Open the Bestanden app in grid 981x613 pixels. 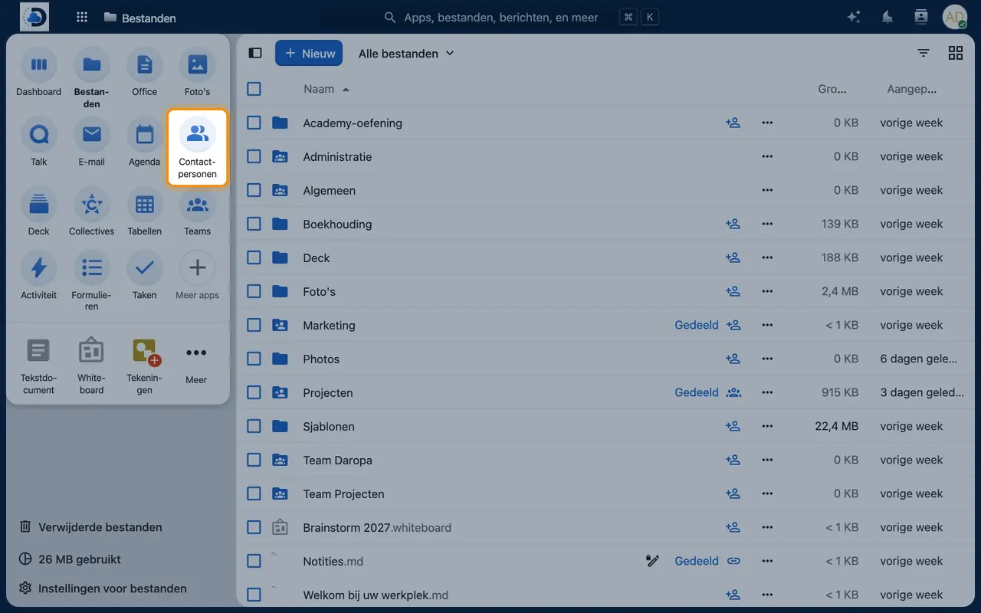pyautogui.click(x=91, y=78)
